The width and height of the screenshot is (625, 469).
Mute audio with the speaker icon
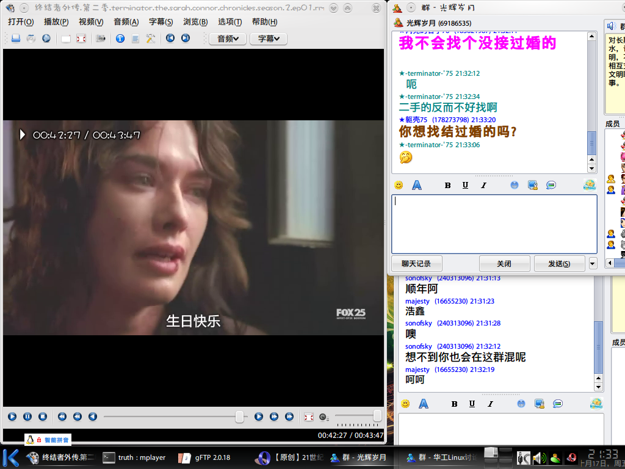pos(323,417)
